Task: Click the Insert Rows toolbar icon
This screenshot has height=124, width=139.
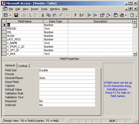Action: click(x=89, y=15)
